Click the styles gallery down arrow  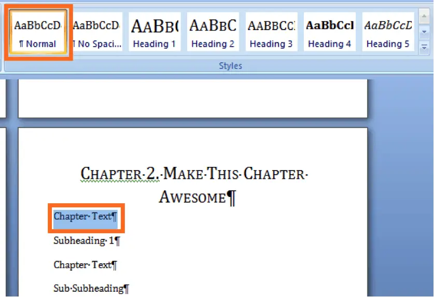[x=424, y=32]
